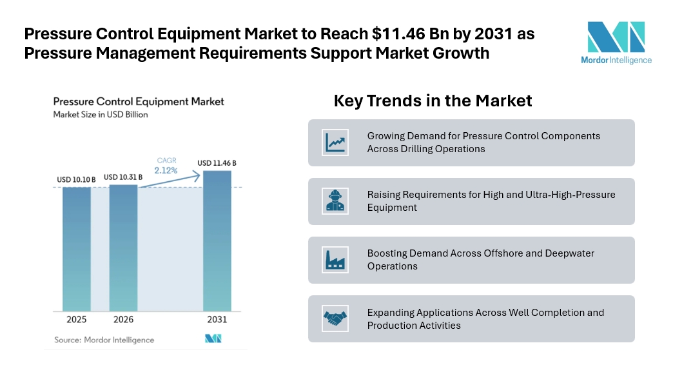Viewport: 673px width, 372px height.
Task: Click the handshake icon
Action: pos(335,318)
